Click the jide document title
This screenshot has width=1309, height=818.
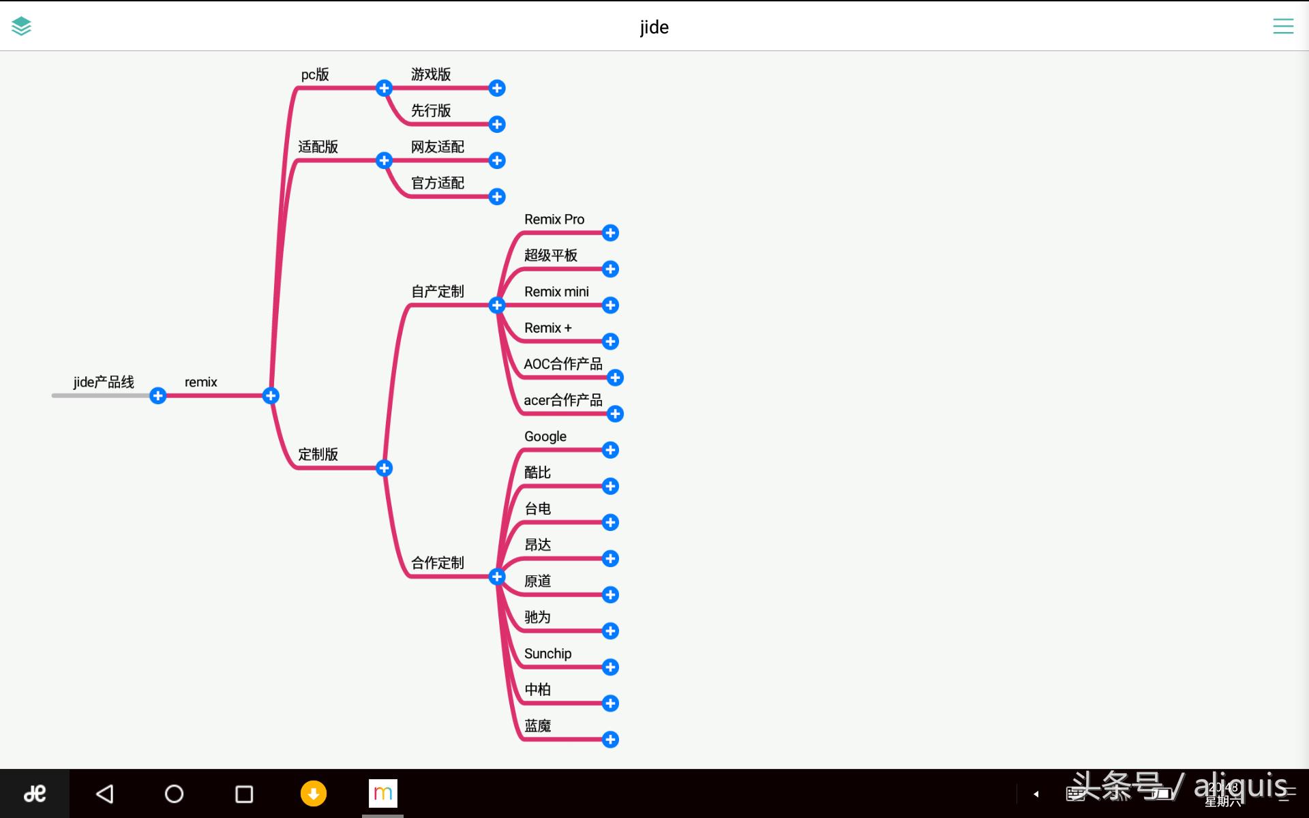pos(654,27)
